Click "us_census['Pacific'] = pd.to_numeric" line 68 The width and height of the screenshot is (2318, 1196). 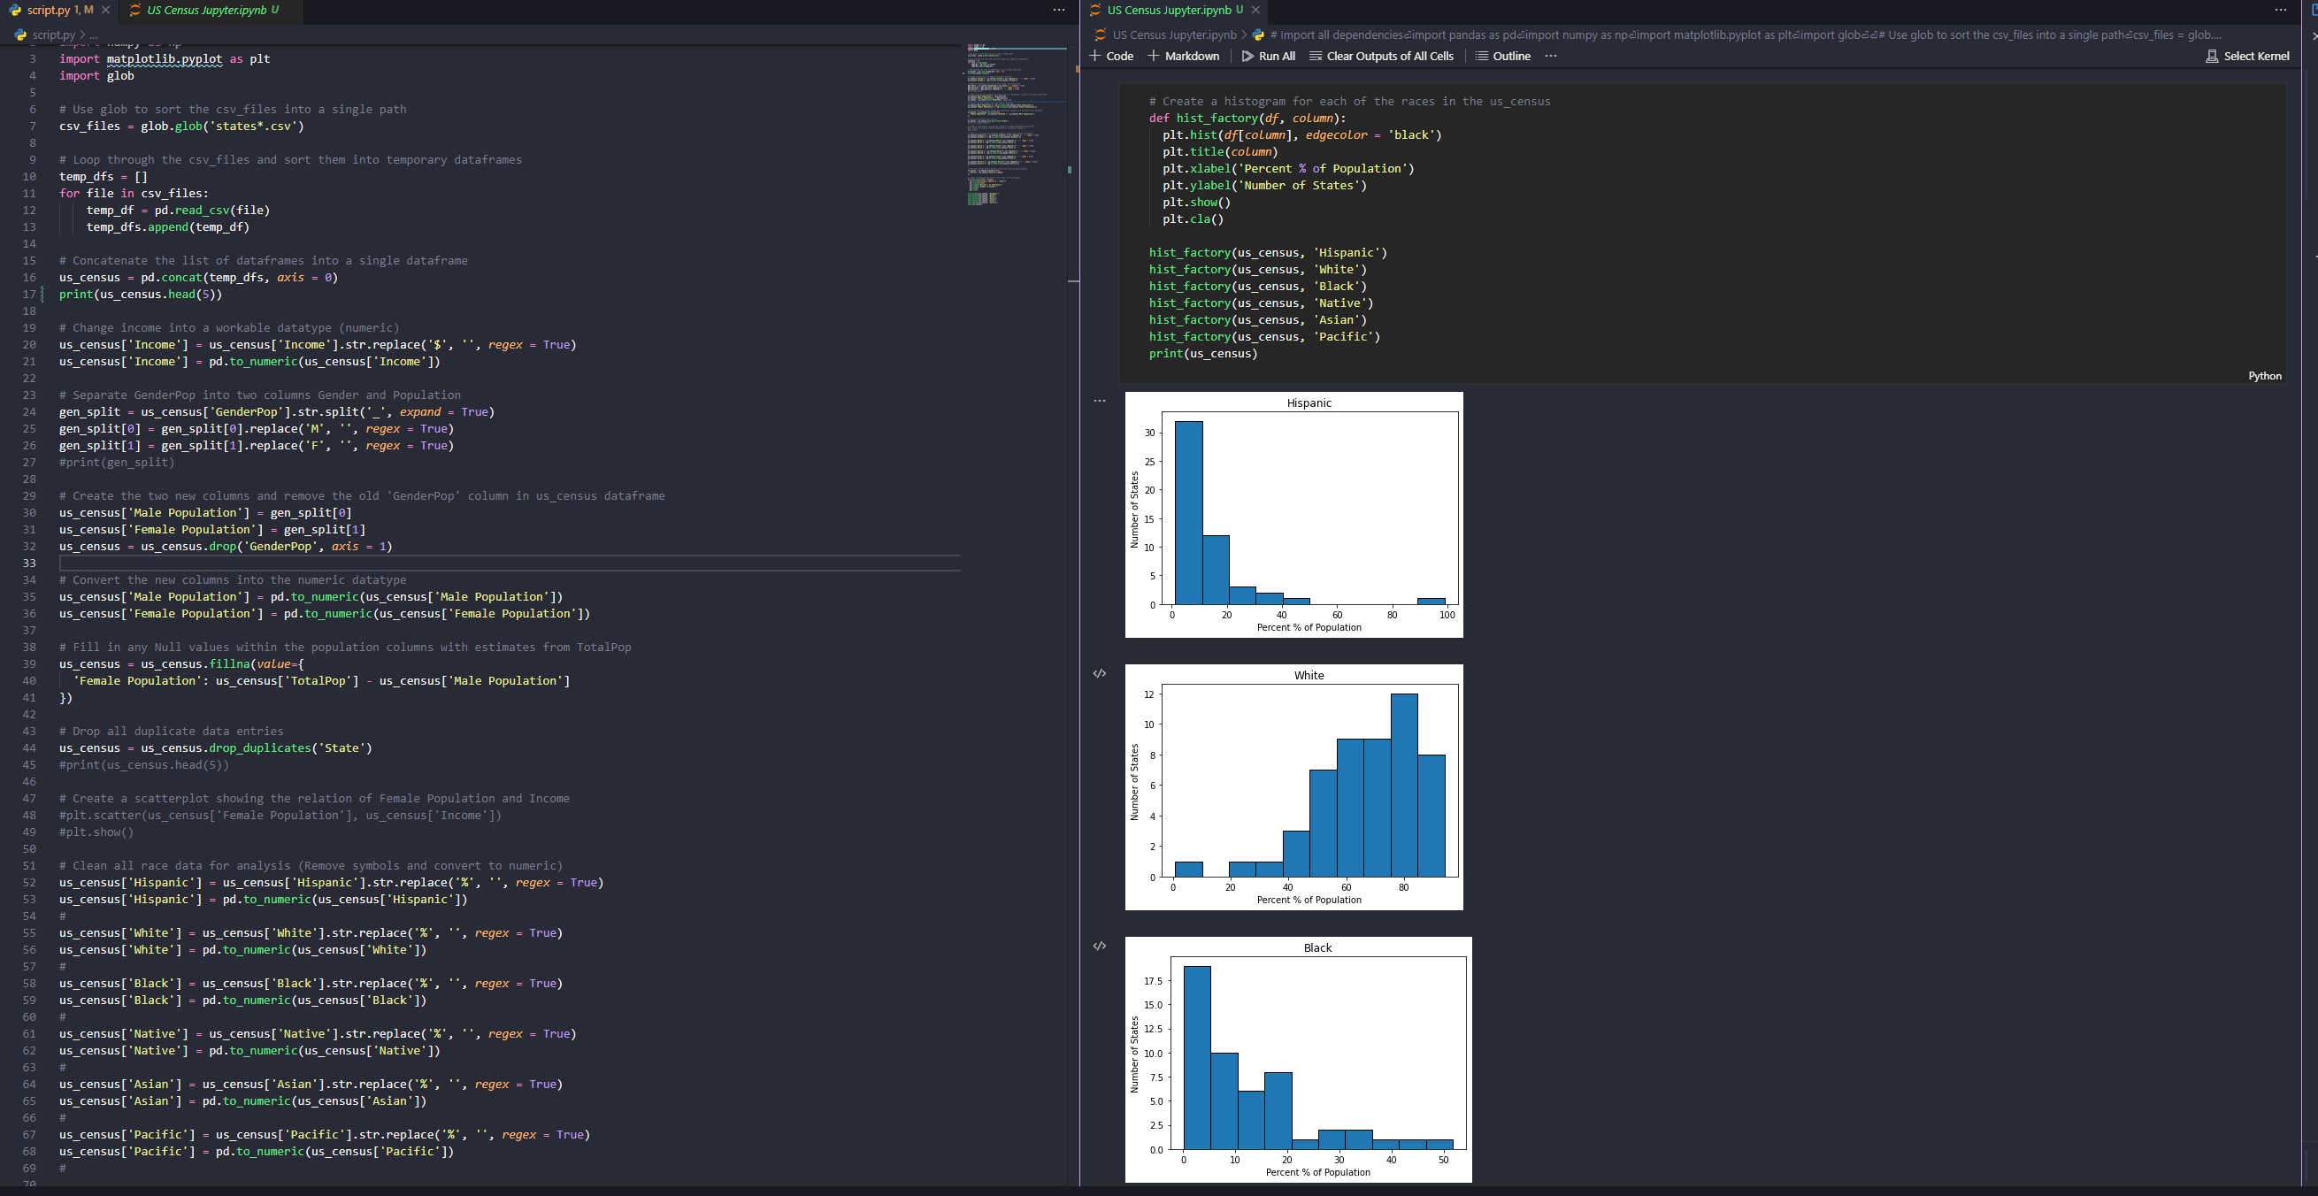(x=257, y=1151)
